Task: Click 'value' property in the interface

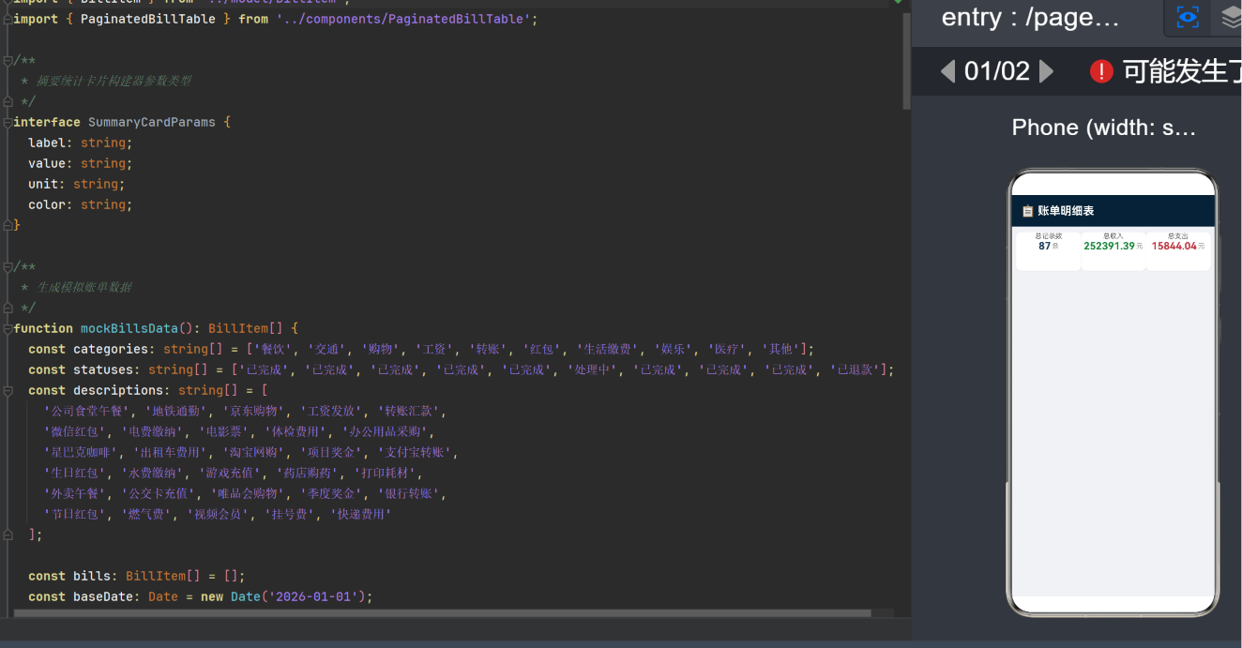Action: click(x=47, y=163)
